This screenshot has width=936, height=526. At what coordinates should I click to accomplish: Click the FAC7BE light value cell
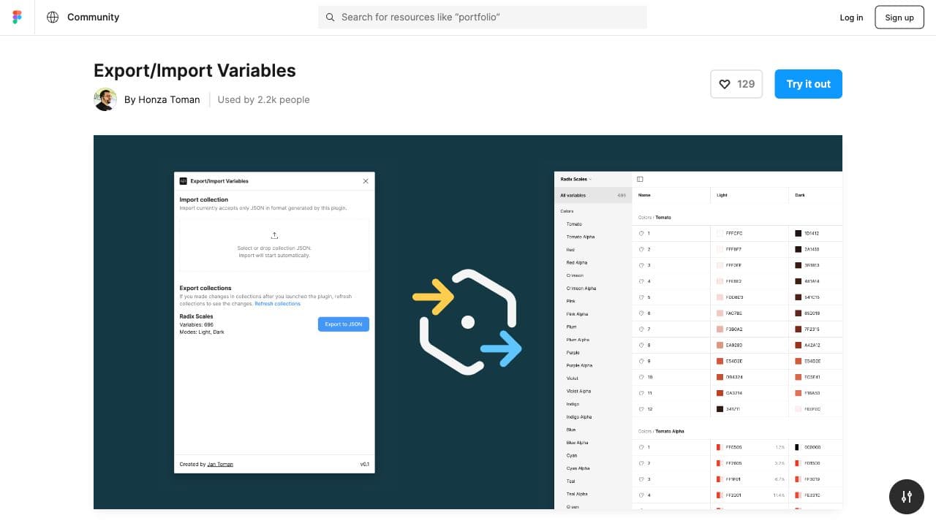coord(750,313)
